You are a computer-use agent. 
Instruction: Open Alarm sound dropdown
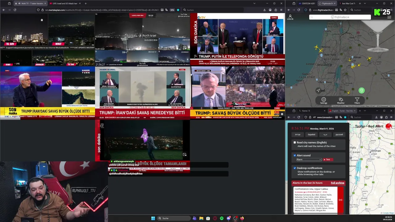309,159
